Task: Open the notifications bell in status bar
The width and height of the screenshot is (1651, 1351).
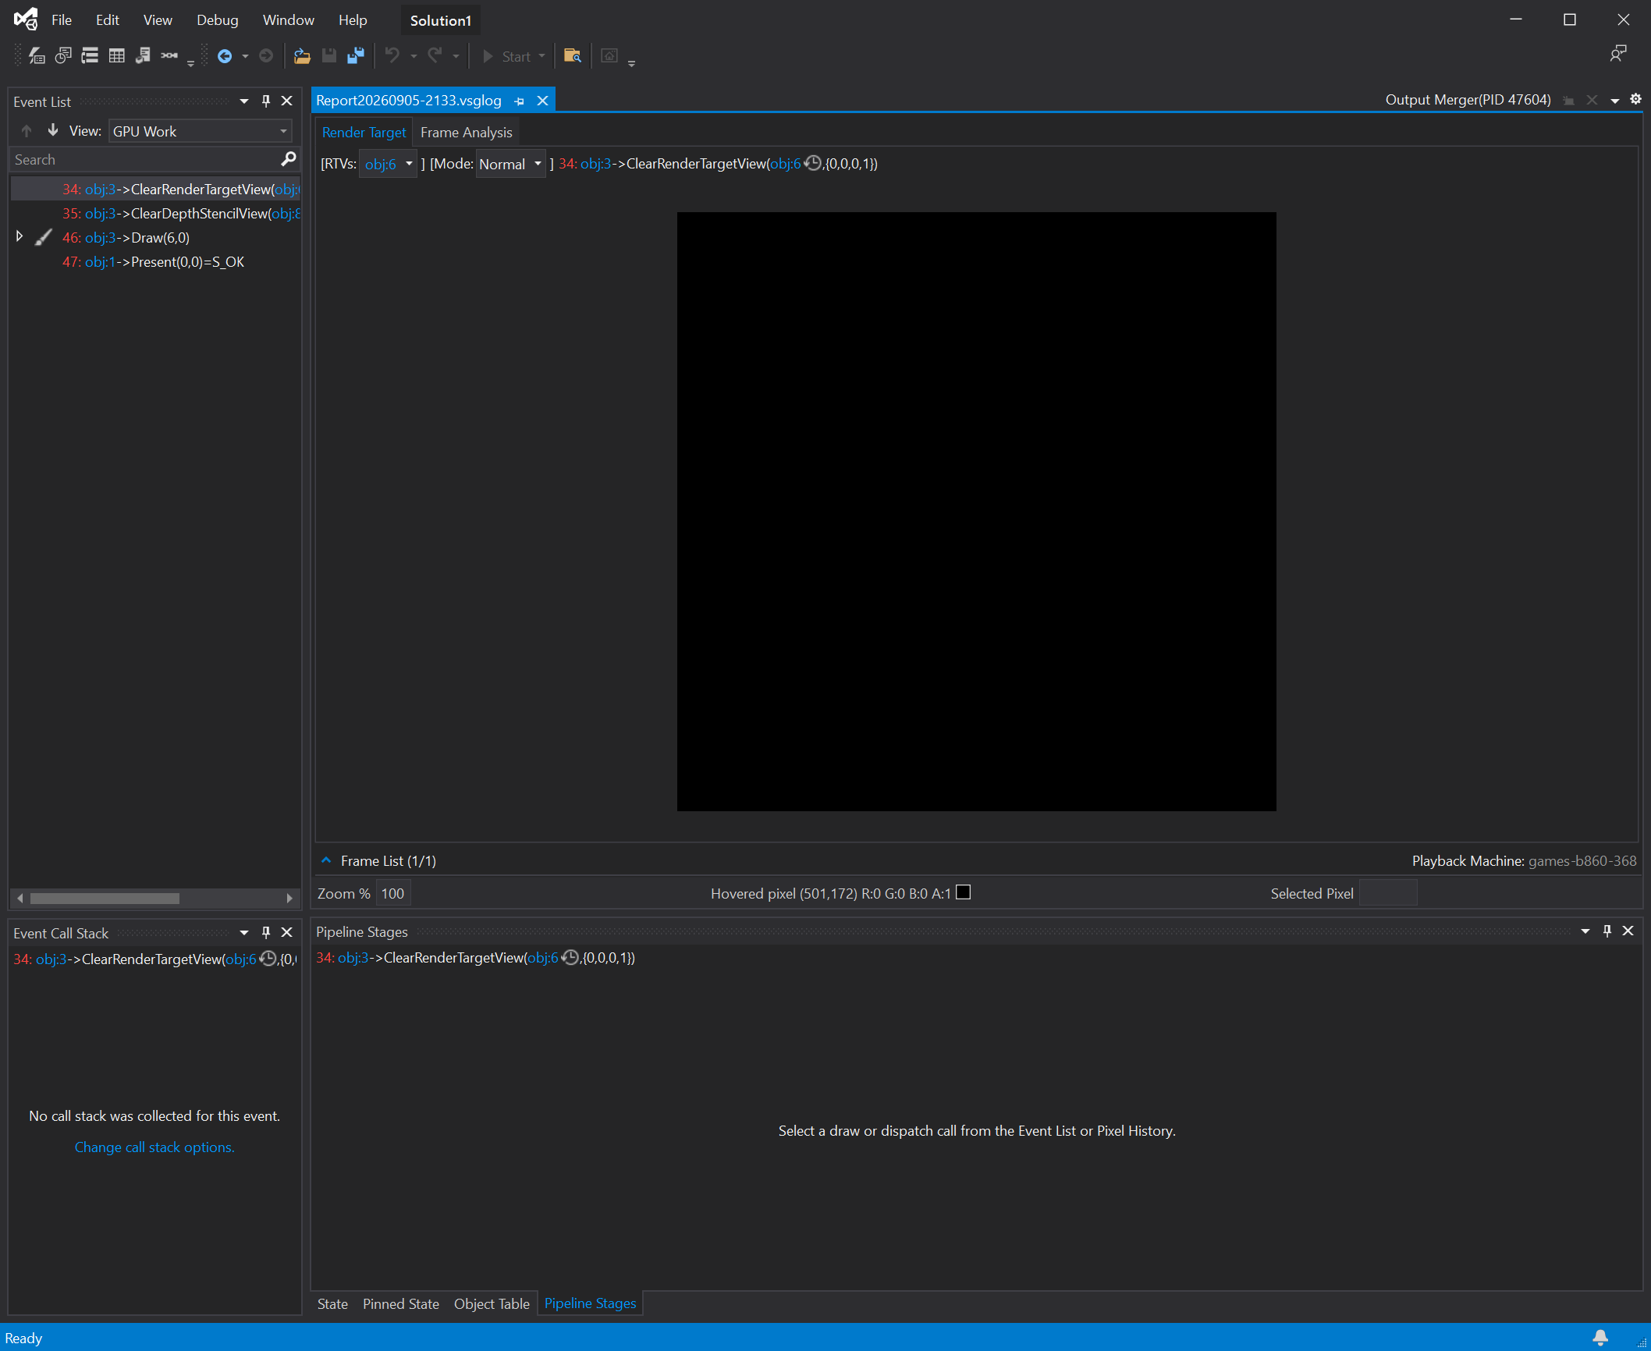Action: pos(1600,1338)
